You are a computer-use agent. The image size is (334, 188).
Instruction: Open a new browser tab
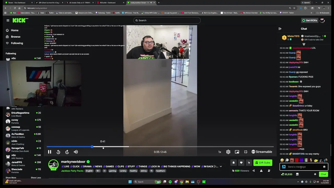[159, 3]
